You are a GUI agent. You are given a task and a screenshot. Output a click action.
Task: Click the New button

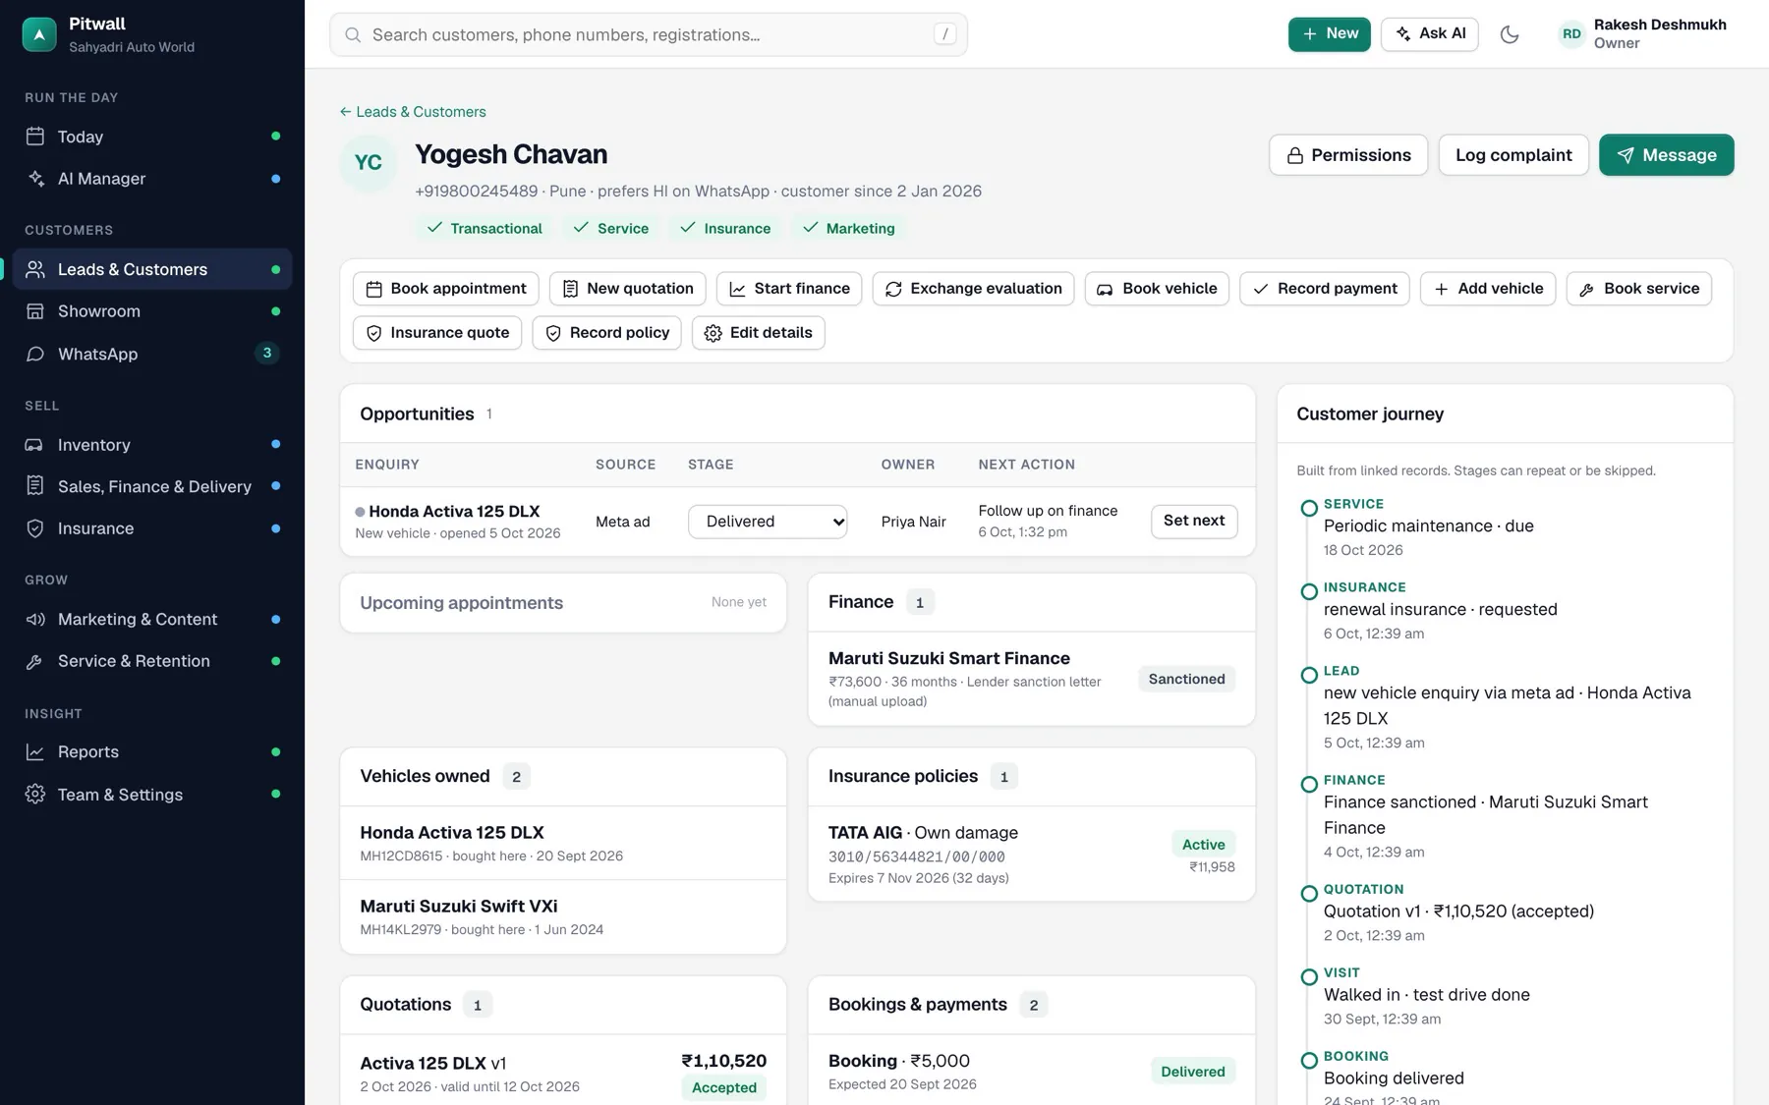tap(1329, 34)
